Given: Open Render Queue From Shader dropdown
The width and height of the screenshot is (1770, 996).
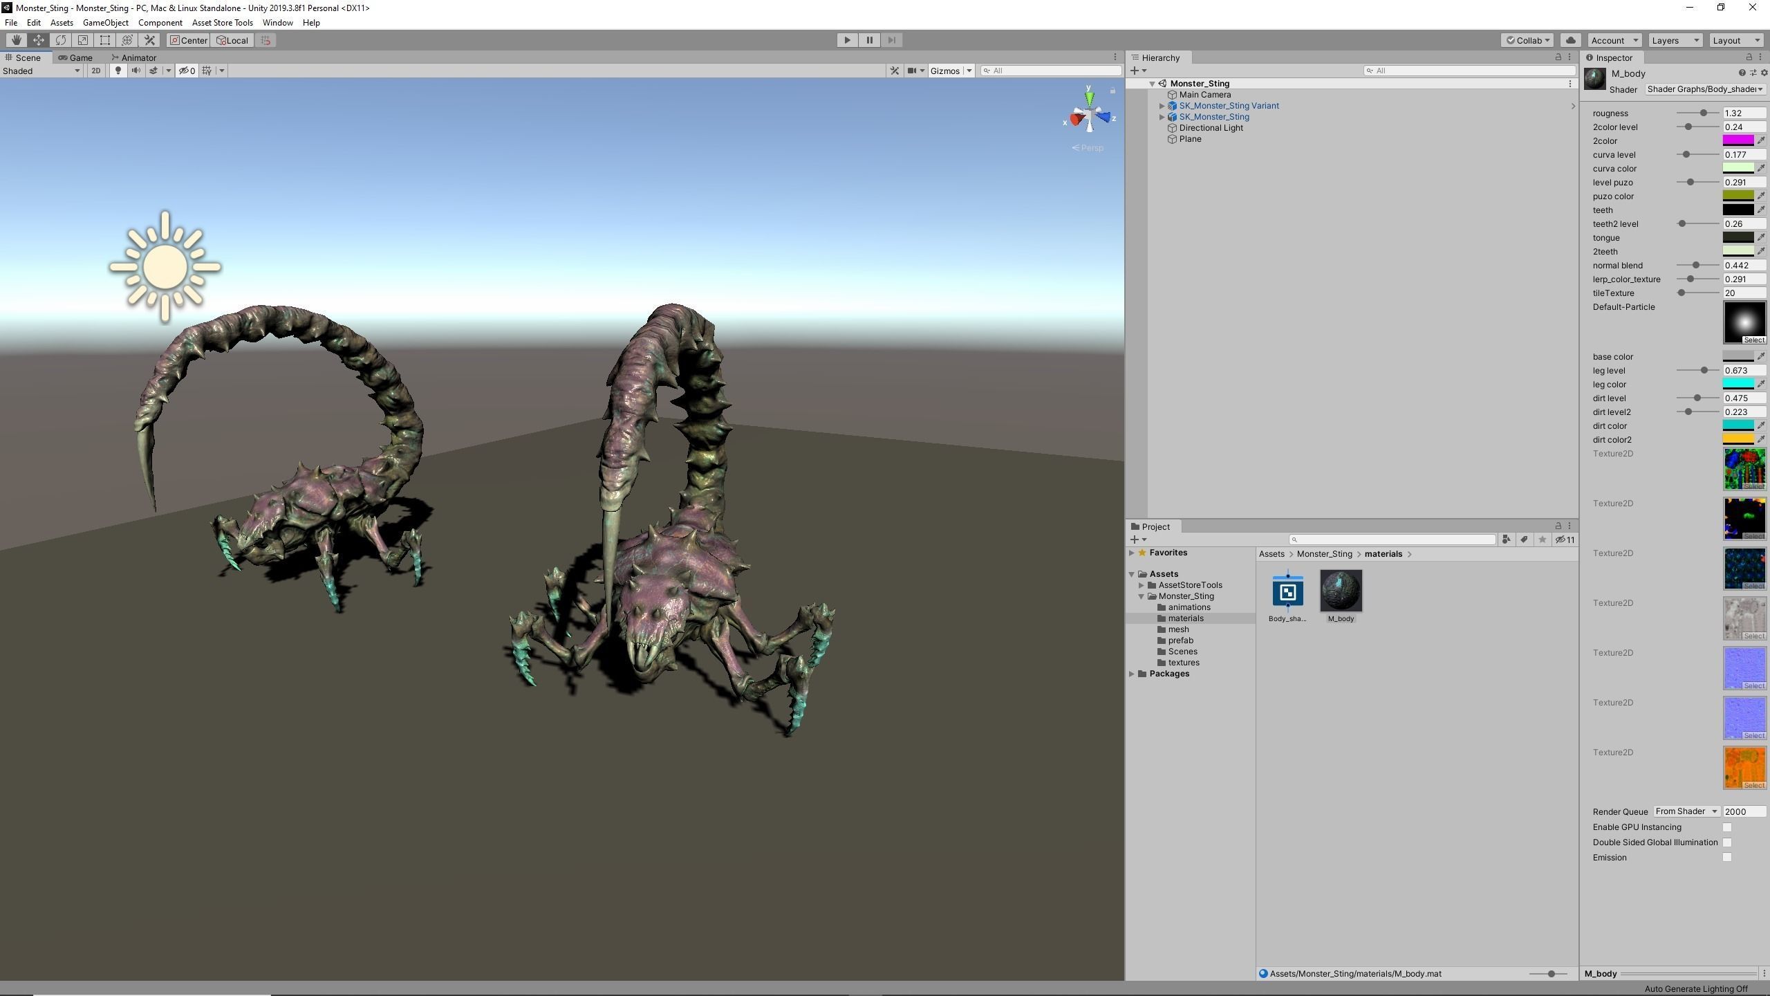Looking at the screenshot, I should coord(1686,811).
